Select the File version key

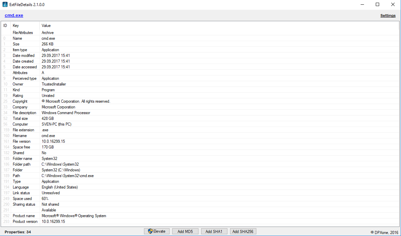22,141
